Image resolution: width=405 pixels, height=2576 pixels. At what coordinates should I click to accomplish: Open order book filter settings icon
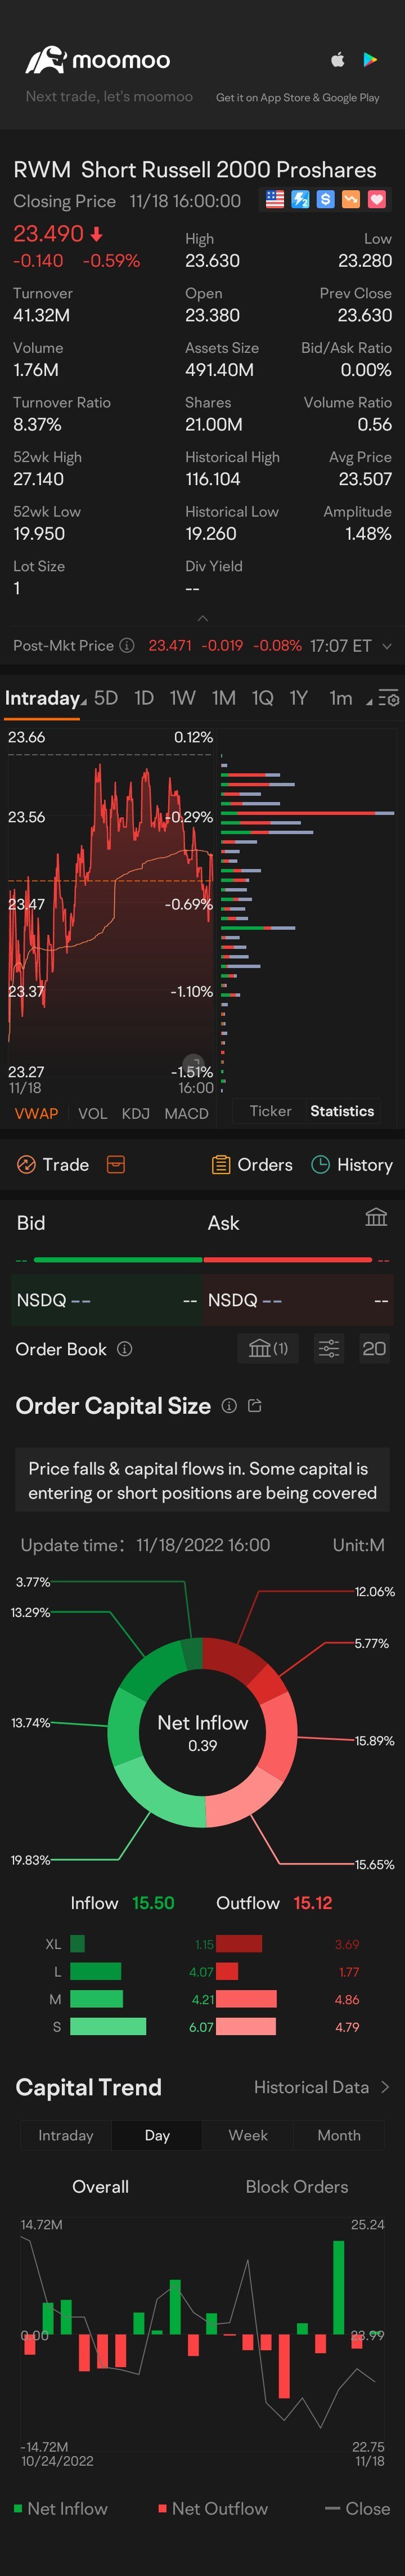[x=328, y=1349]
